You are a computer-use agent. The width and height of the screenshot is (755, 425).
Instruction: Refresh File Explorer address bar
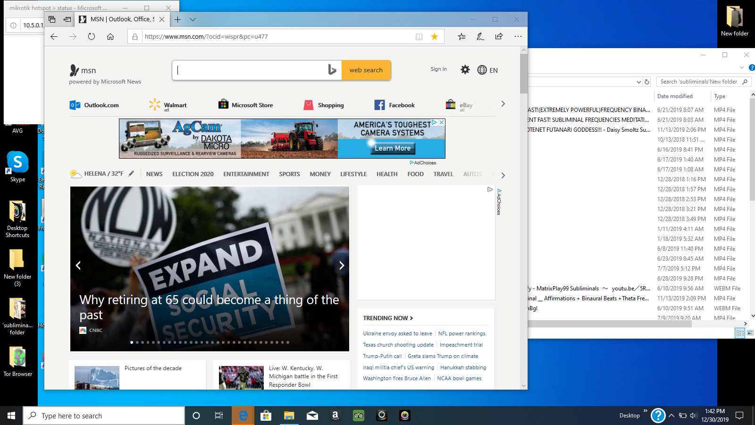(647, 82)
